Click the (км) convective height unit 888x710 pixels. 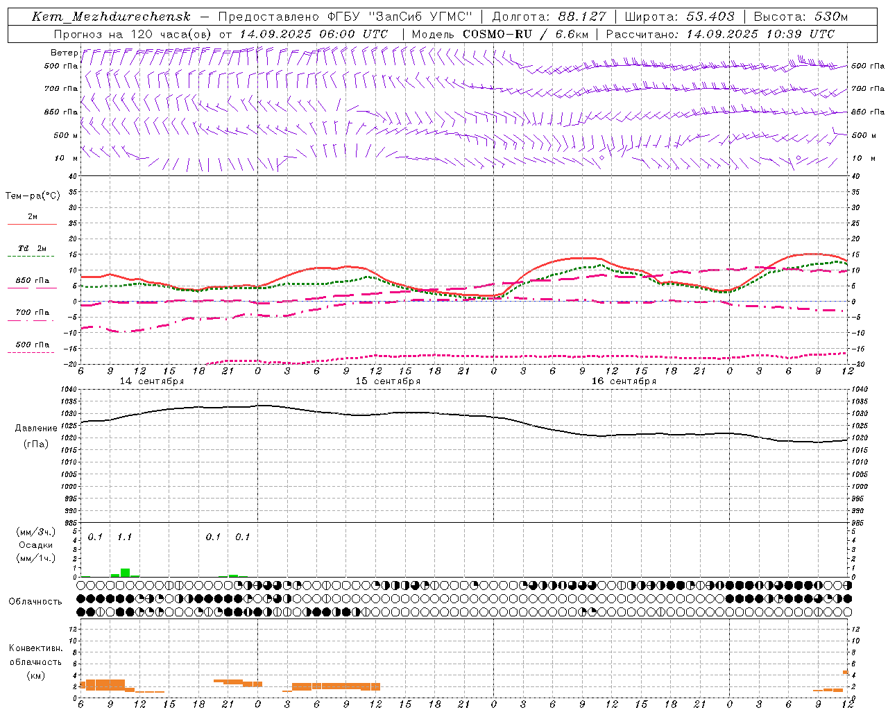click(x=36, y=675)
